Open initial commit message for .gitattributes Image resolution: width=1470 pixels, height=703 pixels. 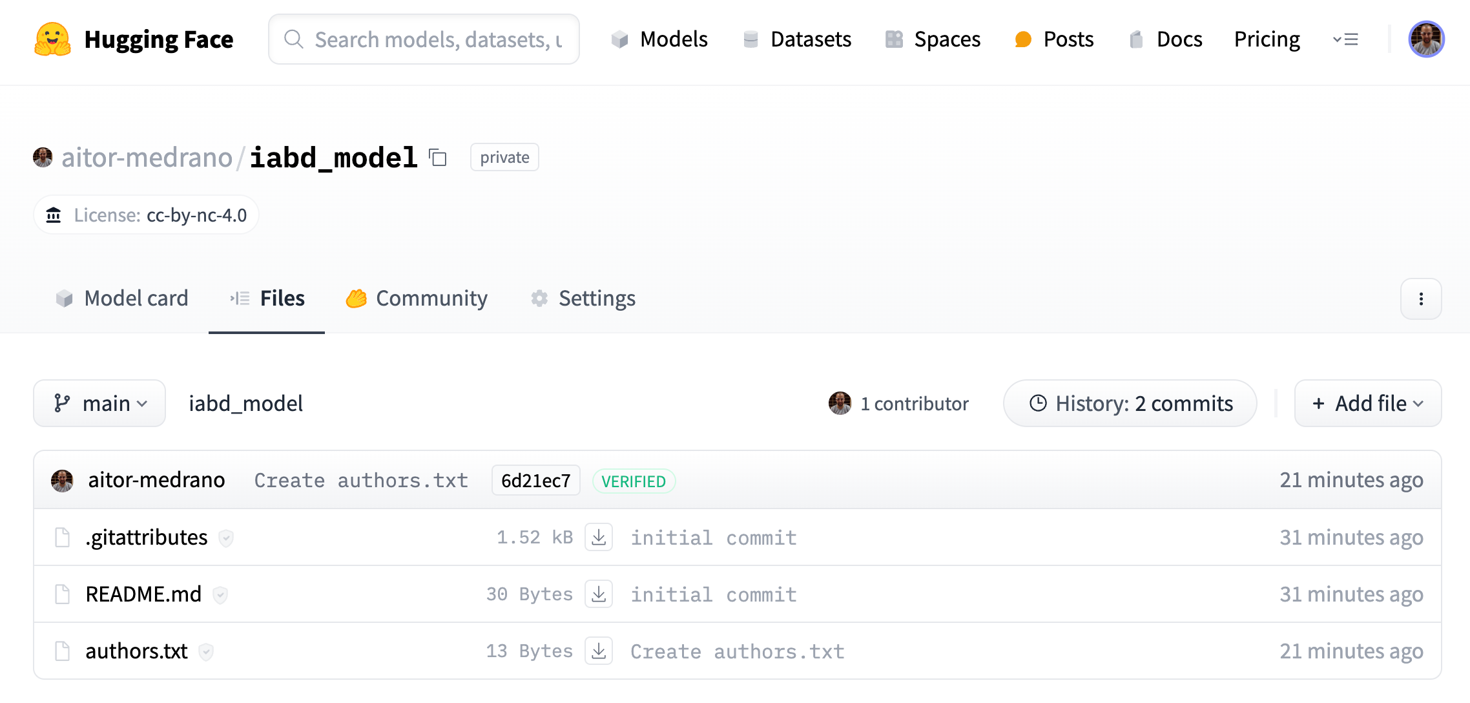714,538
